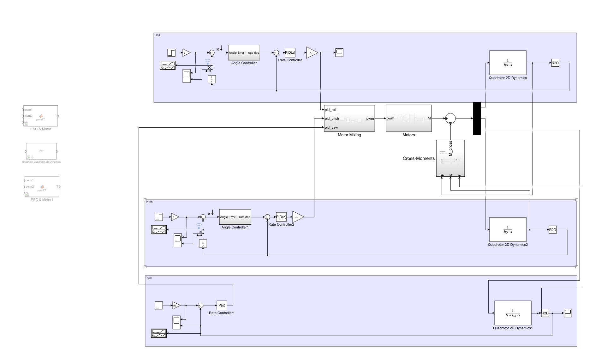Select the sum junction before Cross-Moments subtraction
The width and height of the screenshot is (613, 352).
(450, 118)
